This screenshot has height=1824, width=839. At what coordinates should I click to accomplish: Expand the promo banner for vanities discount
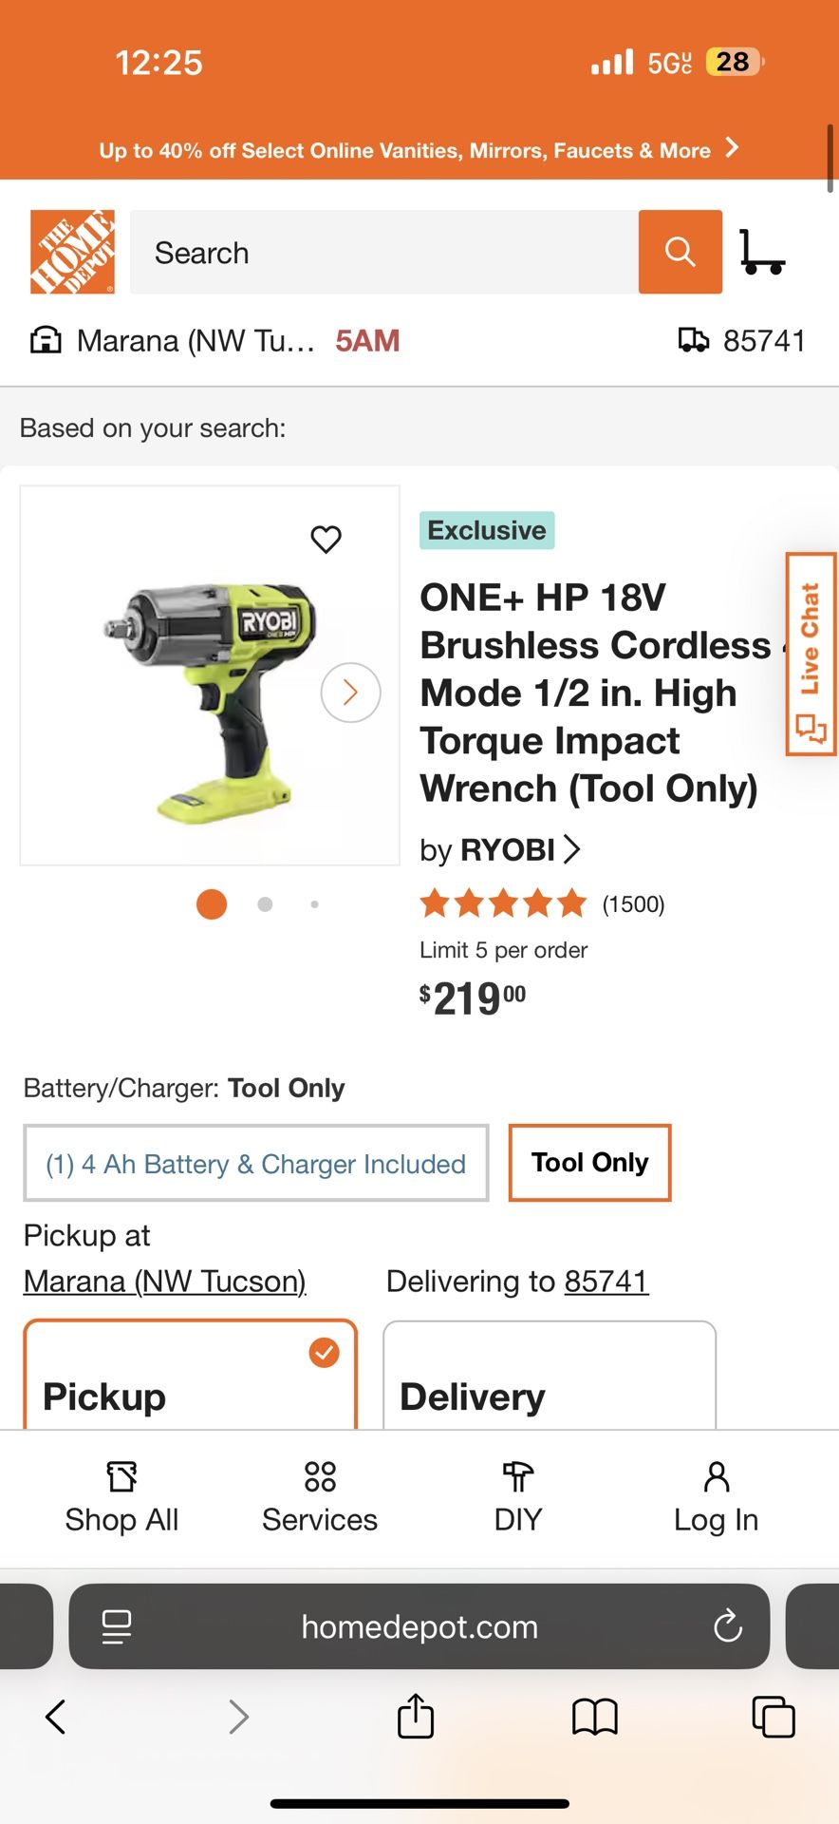[x=418, y=150]
